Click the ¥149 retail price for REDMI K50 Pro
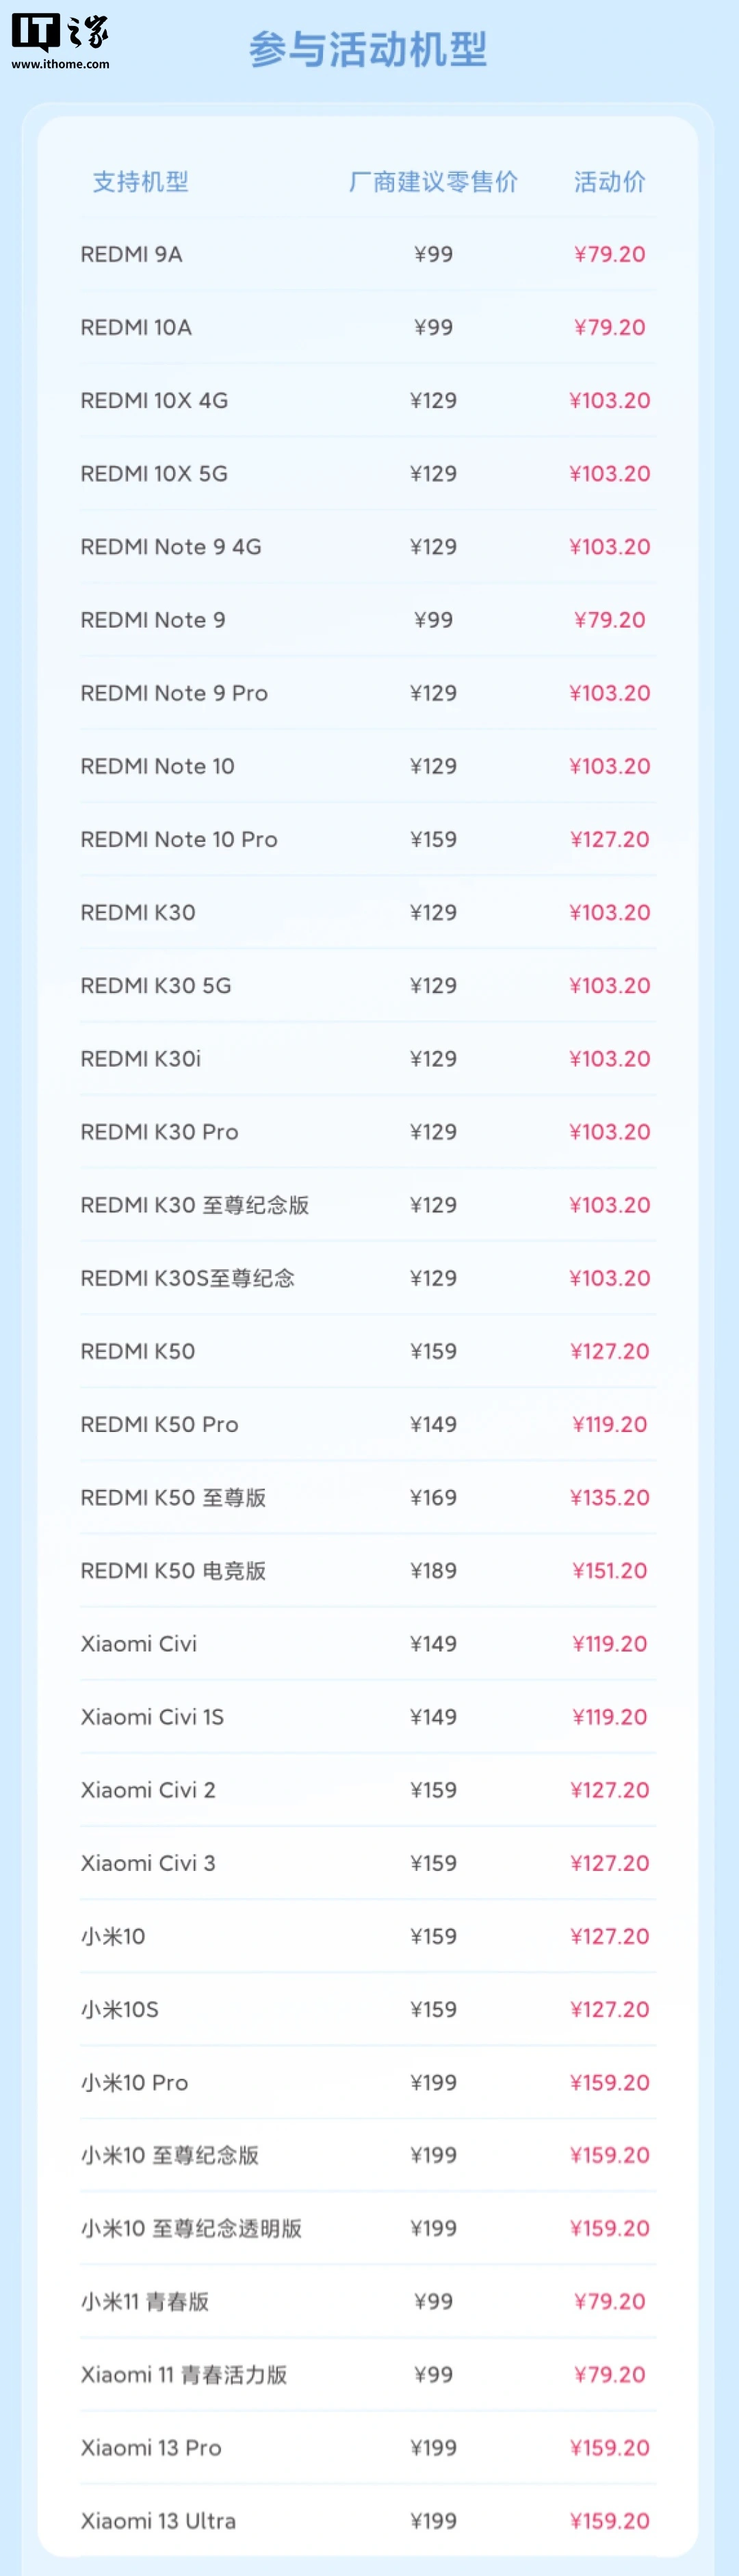 433,1424
